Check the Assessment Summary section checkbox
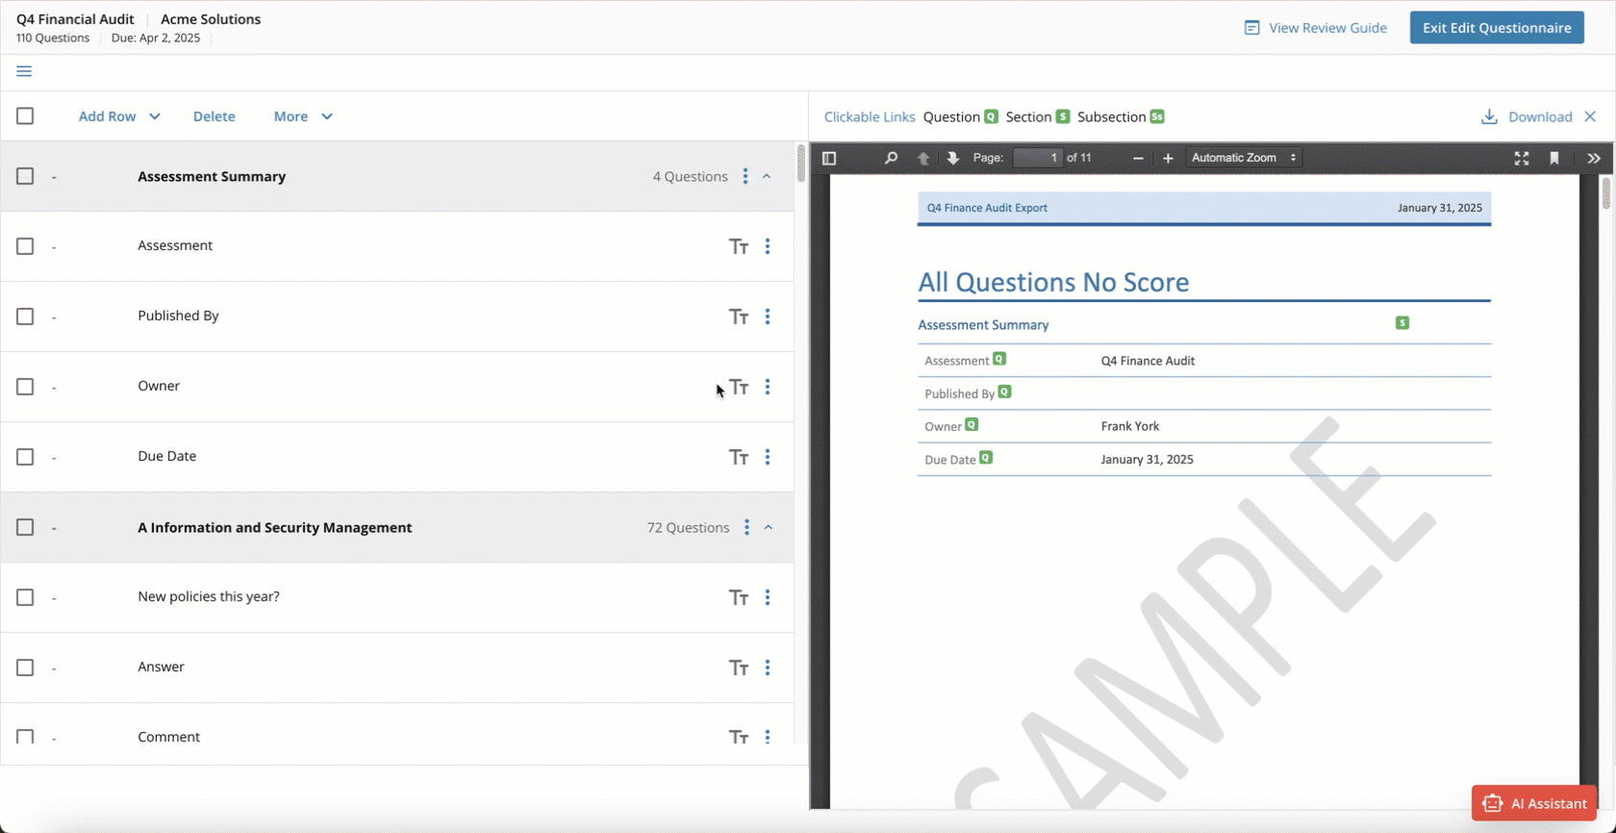 click(25, 176)
